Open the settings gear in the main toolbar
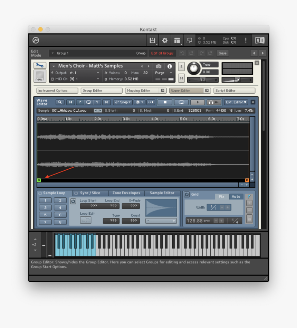 coord(165,40)
